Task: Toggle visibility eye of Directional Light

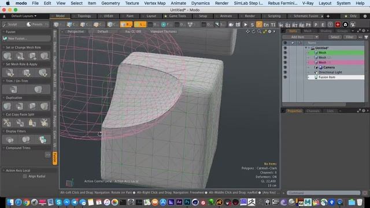Action: tap(285, 72)
